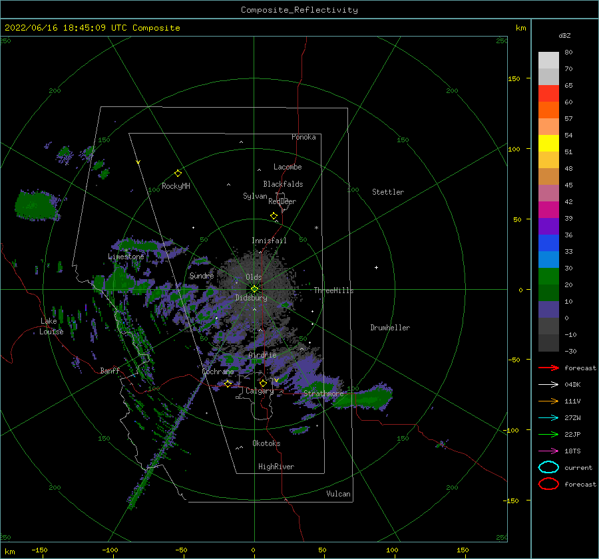Select the purple 39-36 dBZ color band

point(548,227)
